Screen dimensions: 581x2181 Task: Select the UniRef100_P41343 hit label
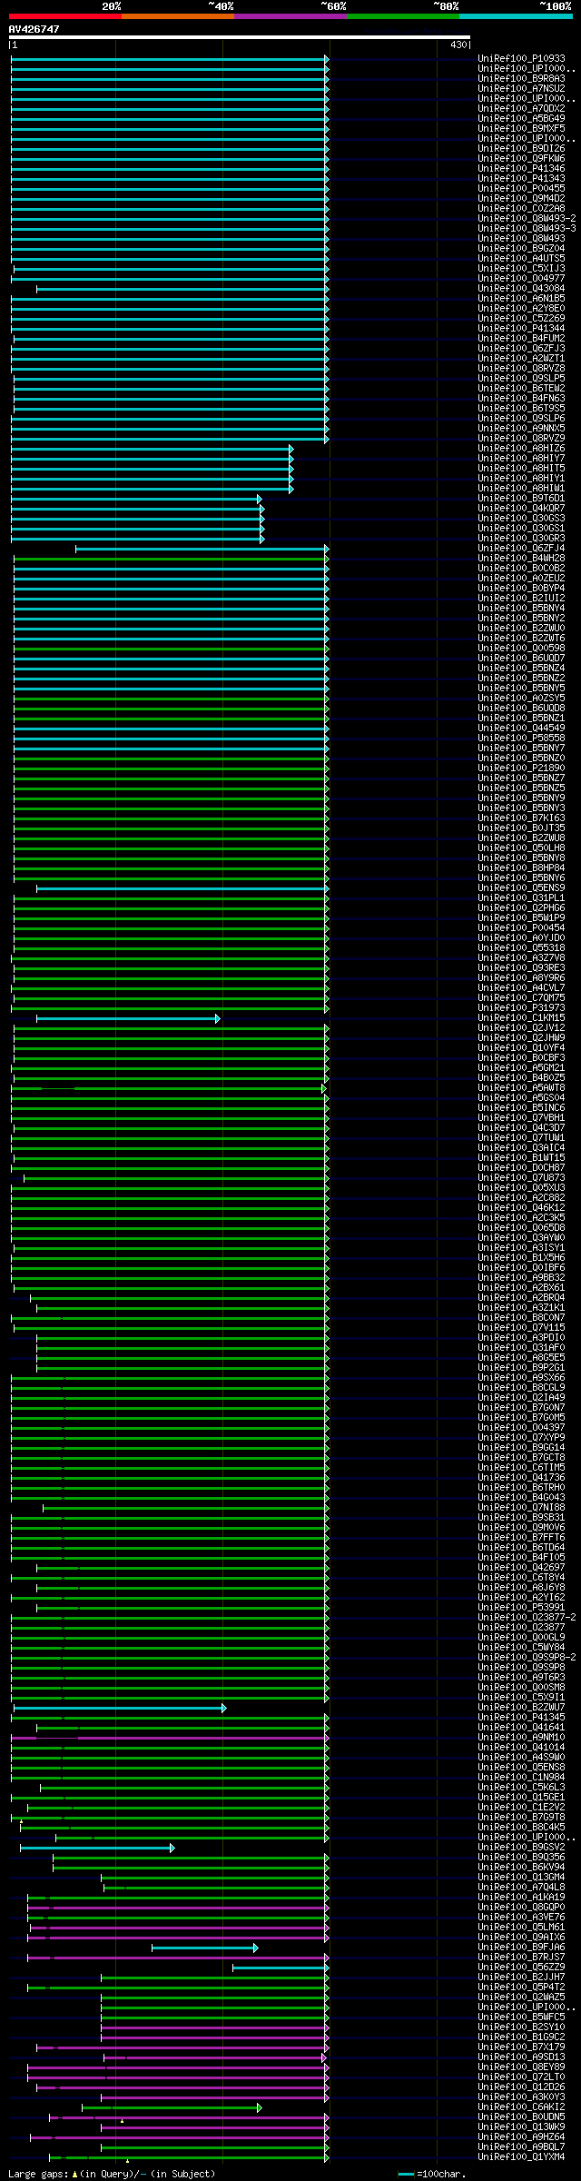521,179
